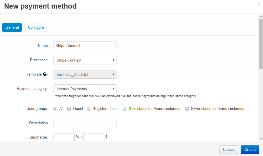
Task: Click the Payment category label
Action: 32,88
